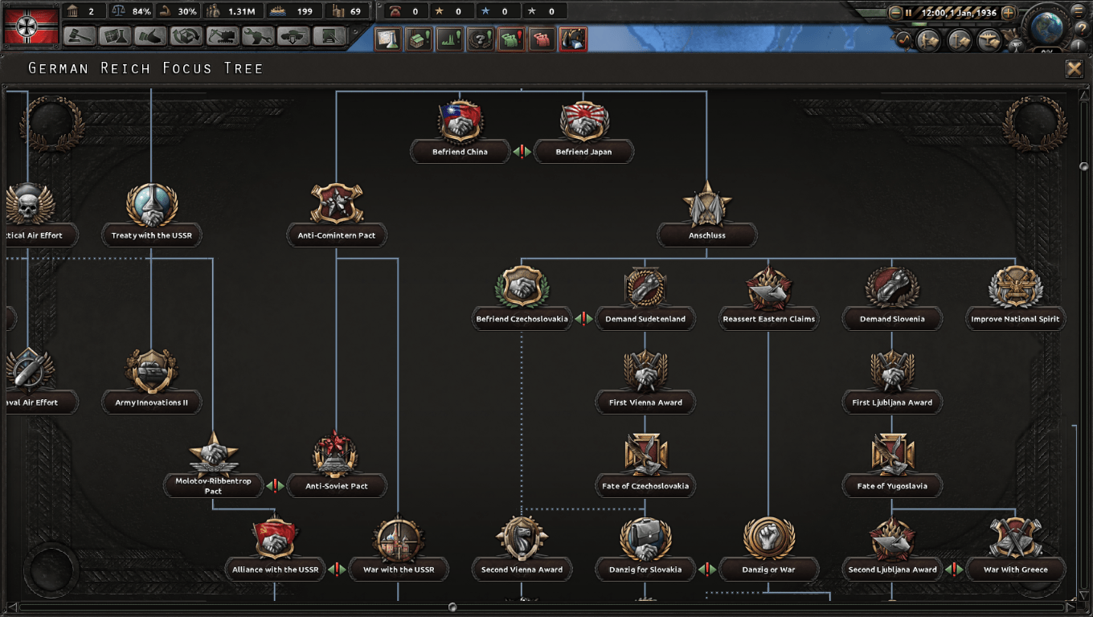1093x617 pixels.
Task: Increase game speed with plus button
Action: pos(1008,13)
